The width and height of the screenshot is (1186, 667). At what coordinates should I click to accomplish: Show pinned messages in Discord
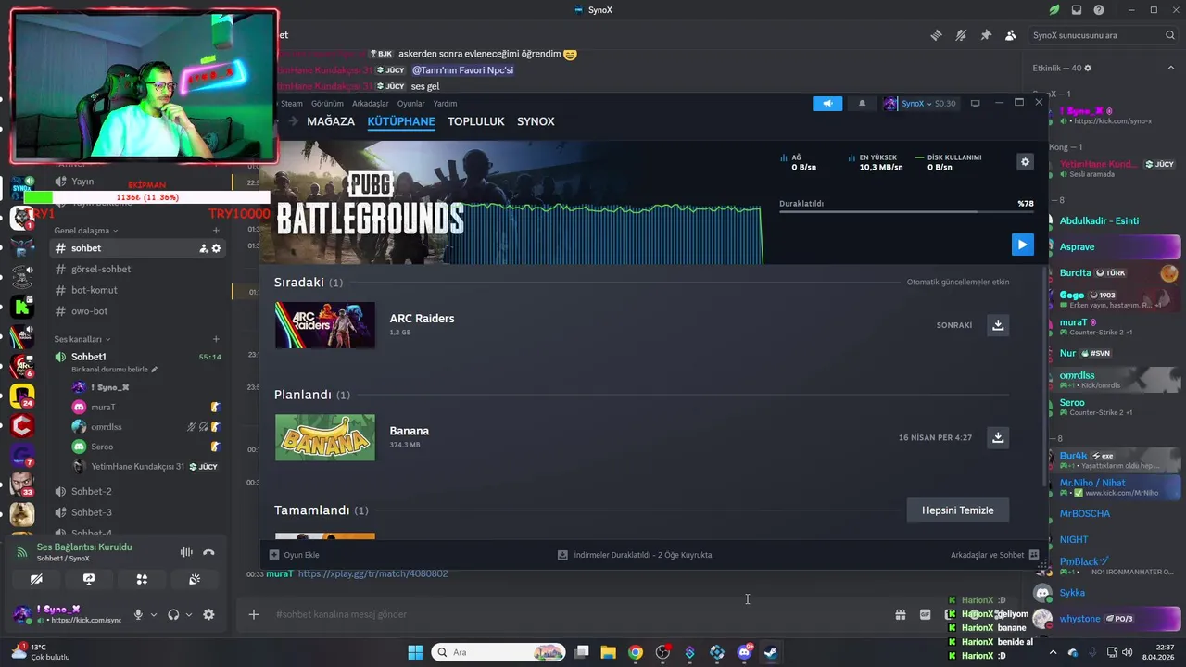[x=986, y=35]
